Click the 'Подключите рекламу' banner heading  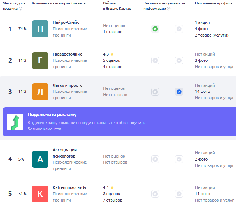52,115
